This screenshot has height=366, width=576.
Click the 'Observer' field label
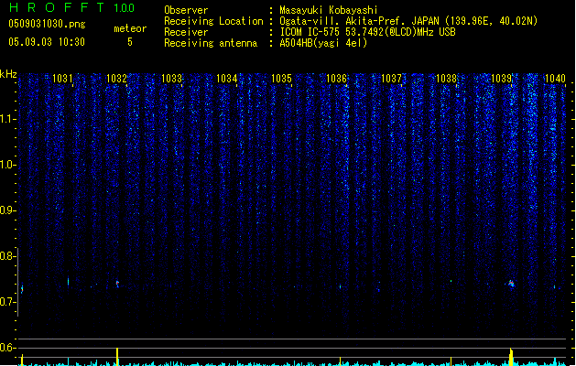[186, 10]
